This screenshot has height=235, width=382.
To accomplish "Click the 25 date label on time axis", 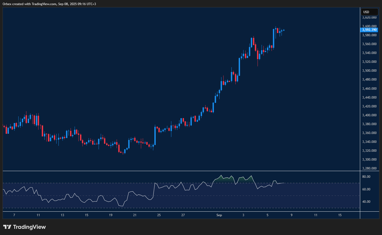I will click(159, 215).
